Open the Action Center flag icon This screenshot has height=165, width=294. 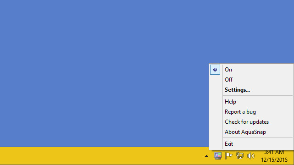coord(228,156)
